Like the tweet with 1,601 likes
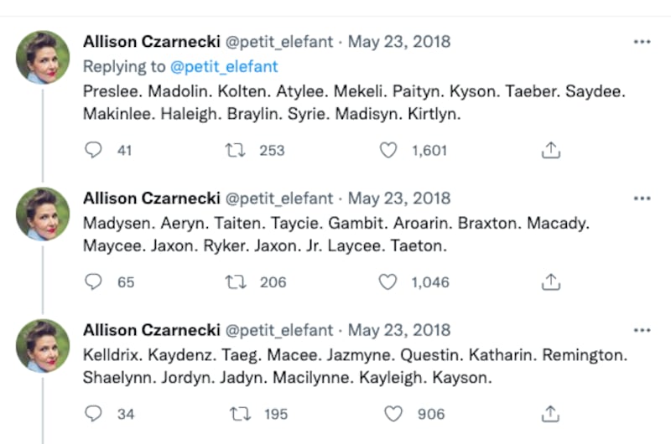Screen dimensions: 671x444 point(388,151)
